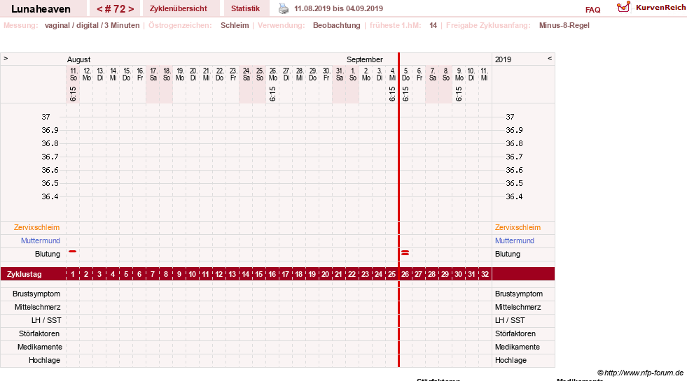Viewport: 687px width, 381px height.
Task: Click the Beobachtung setting value
Action: (336, 25)
